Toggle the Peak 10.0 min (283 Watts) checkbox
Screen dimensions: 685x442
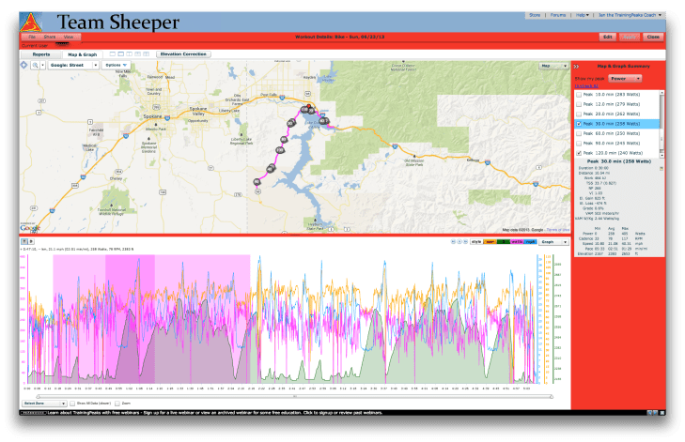point(579,95)
